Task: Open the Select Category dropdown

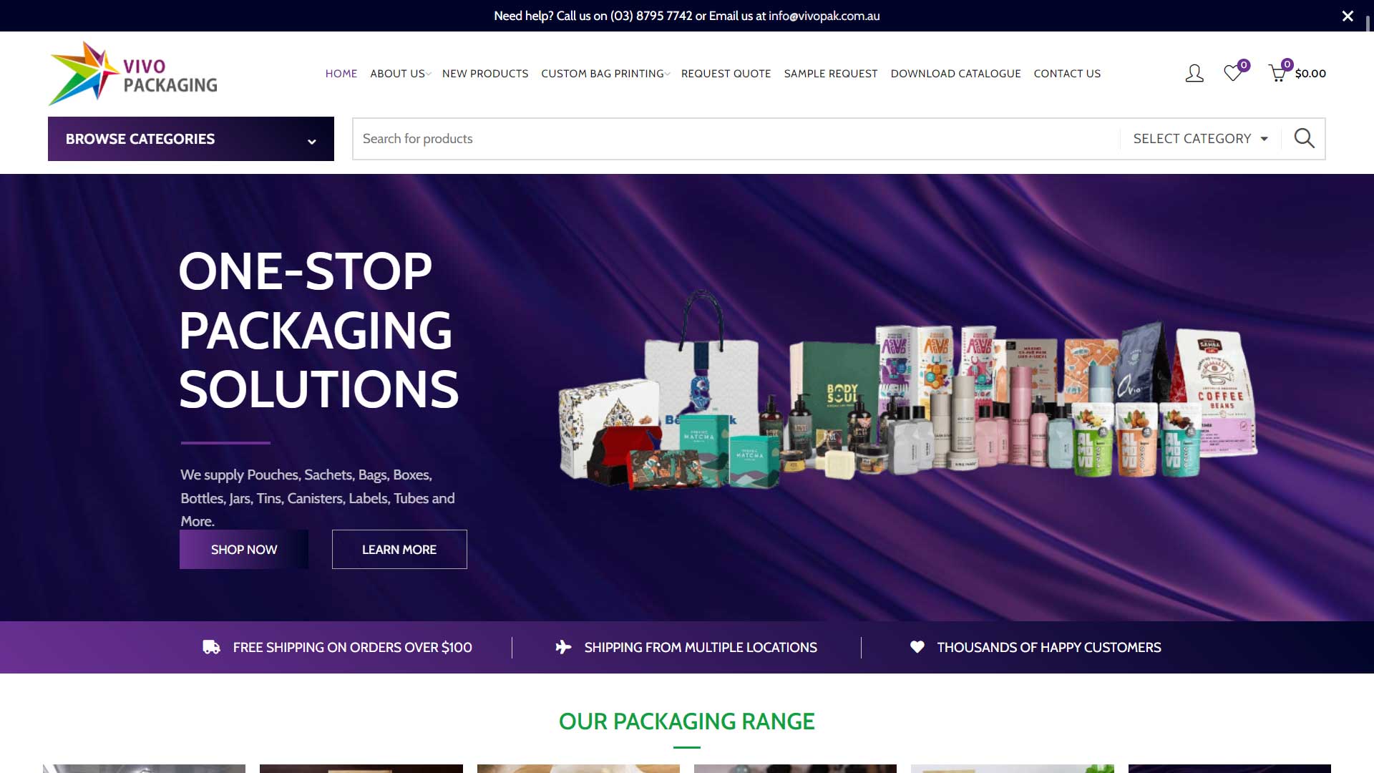Action: point(1200,138)
